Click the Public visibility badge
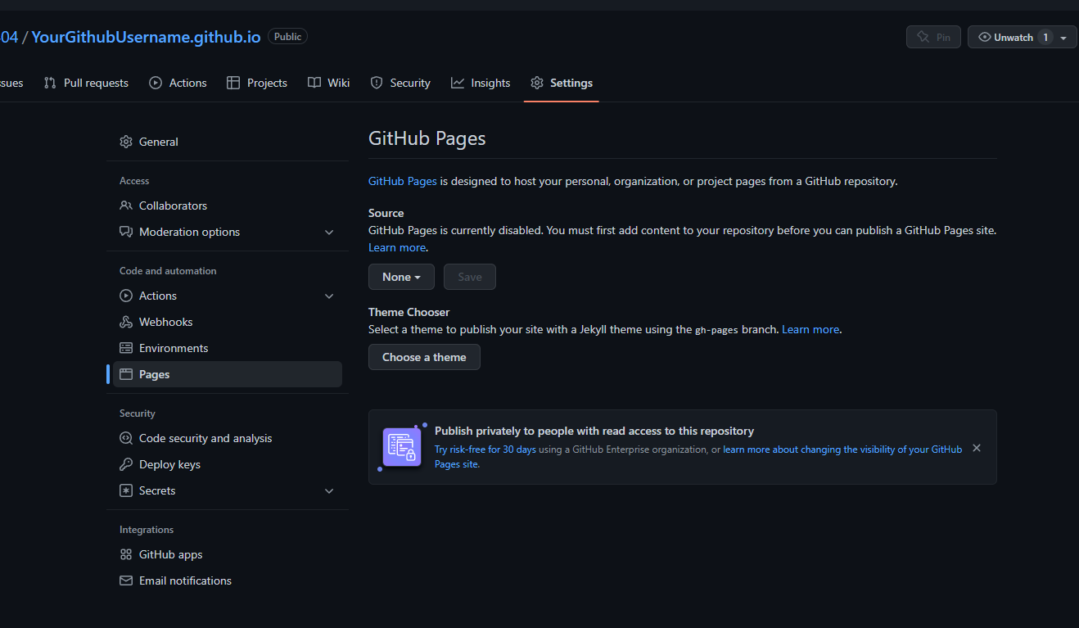 pos(287,37)
